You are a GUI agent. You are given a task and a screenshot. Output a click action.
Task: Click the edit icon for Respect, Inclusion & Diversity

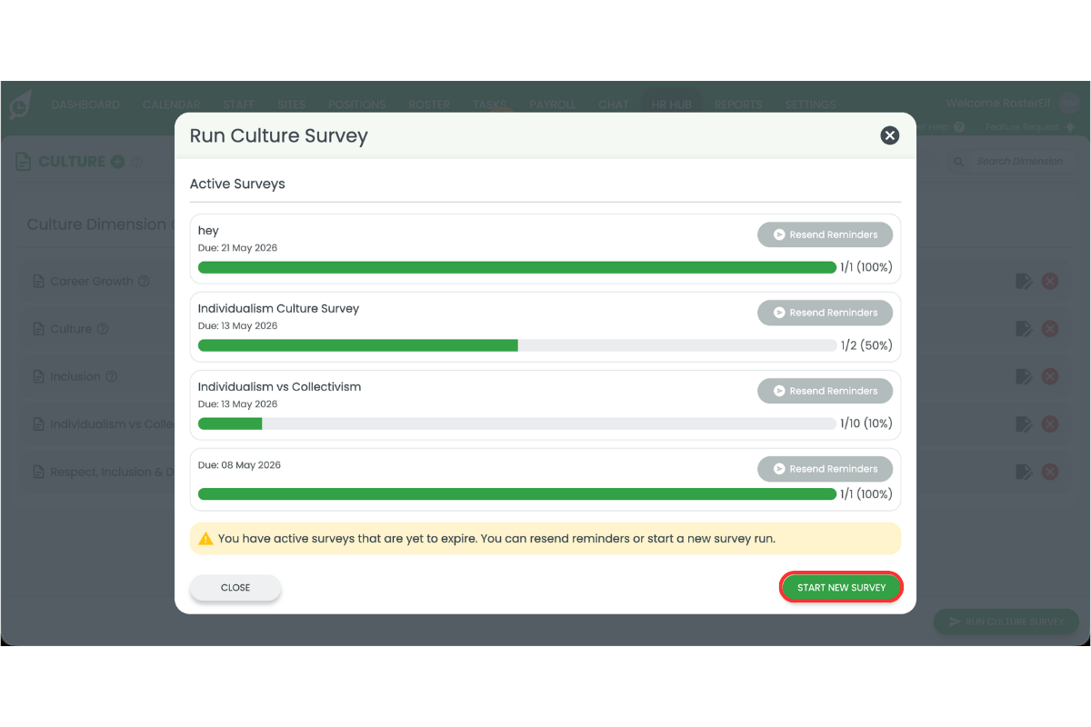tap(1024, 471)
